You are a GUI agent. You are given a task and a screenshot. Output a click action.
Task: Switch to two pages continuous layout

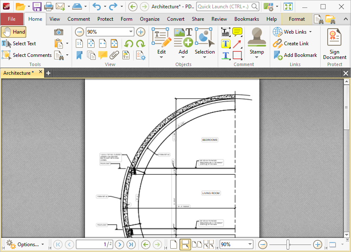pos(209,245)
